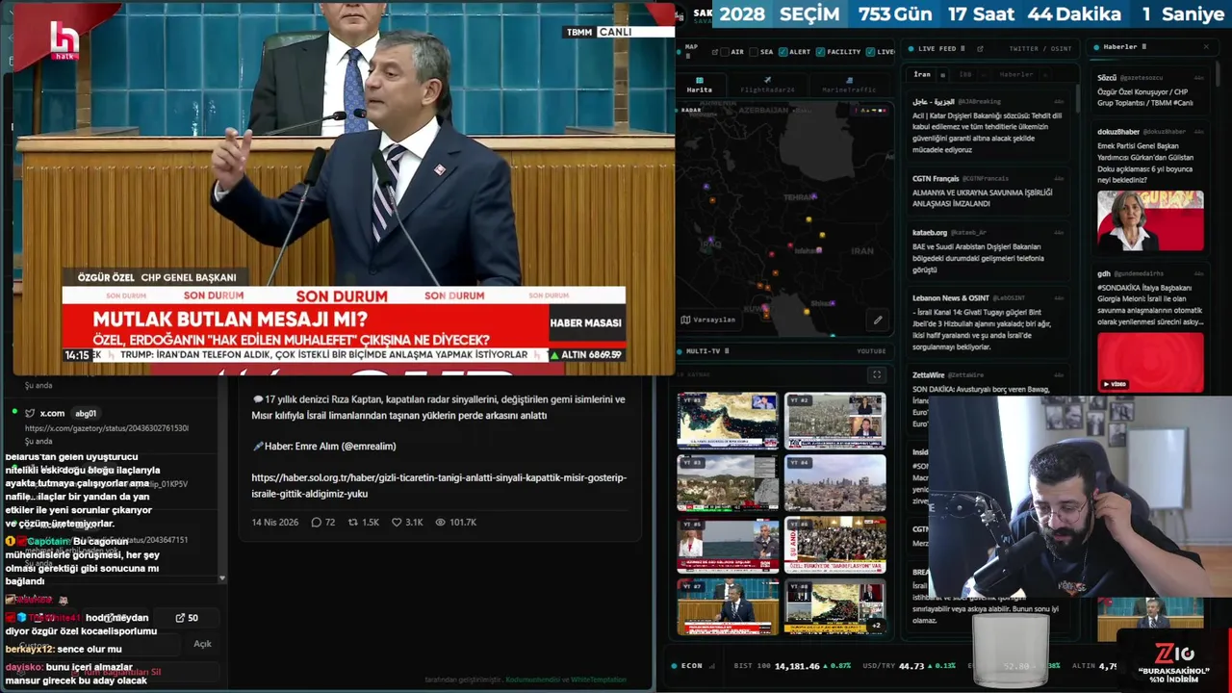Switch to the FlightRadar24 tab
Image resolution: width=1232 pixels, height=693 pixels.
[x=767, y=85]
